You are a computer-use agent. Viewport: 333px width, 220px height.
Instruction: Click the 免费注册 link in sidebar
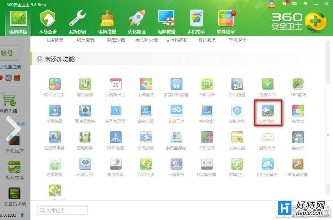pos(12,67)
